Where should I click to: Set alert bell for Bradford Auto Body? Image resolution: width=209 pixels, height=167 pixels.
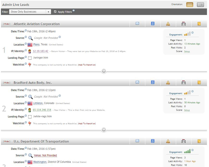pos(168,82)
